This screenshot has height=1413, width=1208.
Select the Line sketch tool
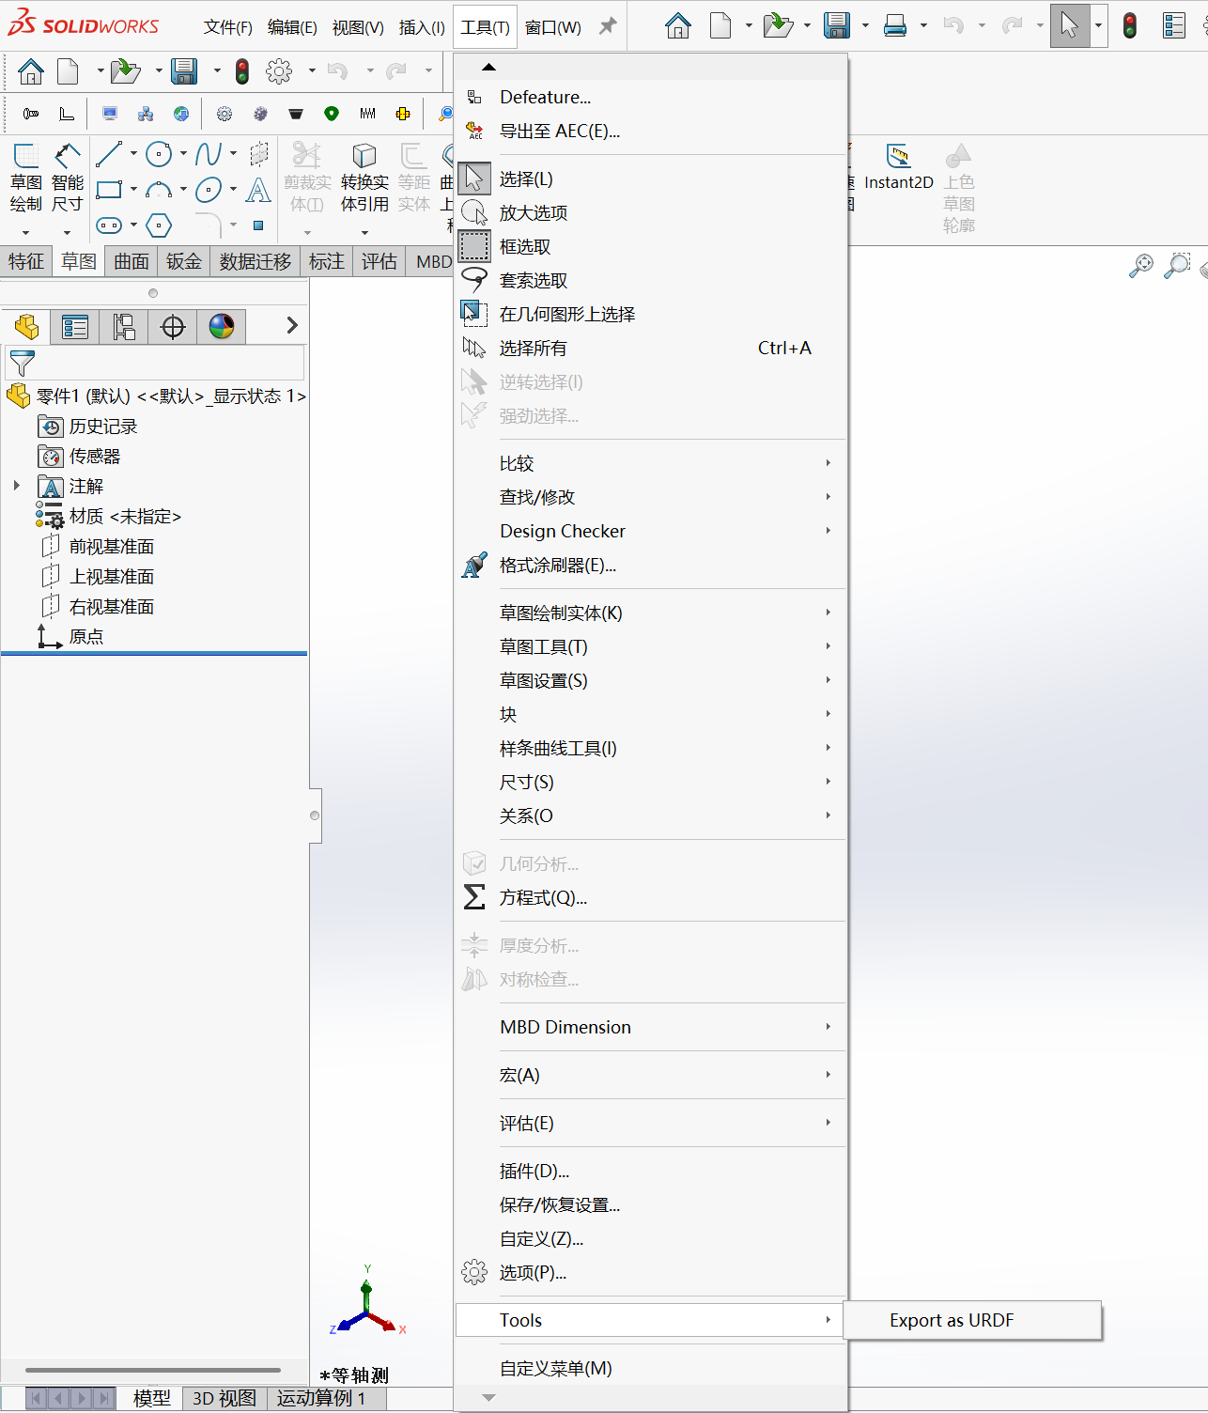click(109, 154)
